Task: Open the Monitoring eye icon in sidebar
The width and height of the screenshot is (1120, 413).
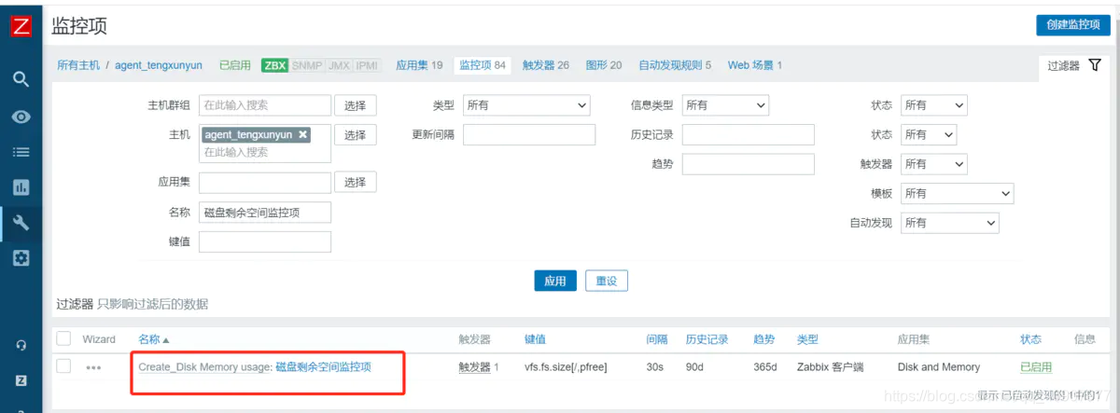Action: (21, 117)
